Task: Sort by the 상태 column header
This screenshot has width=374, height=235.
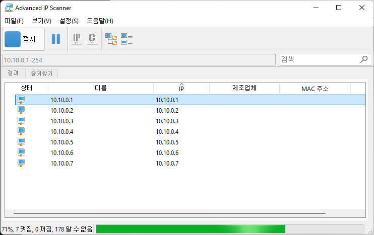Action: click(x=27, y=89)
